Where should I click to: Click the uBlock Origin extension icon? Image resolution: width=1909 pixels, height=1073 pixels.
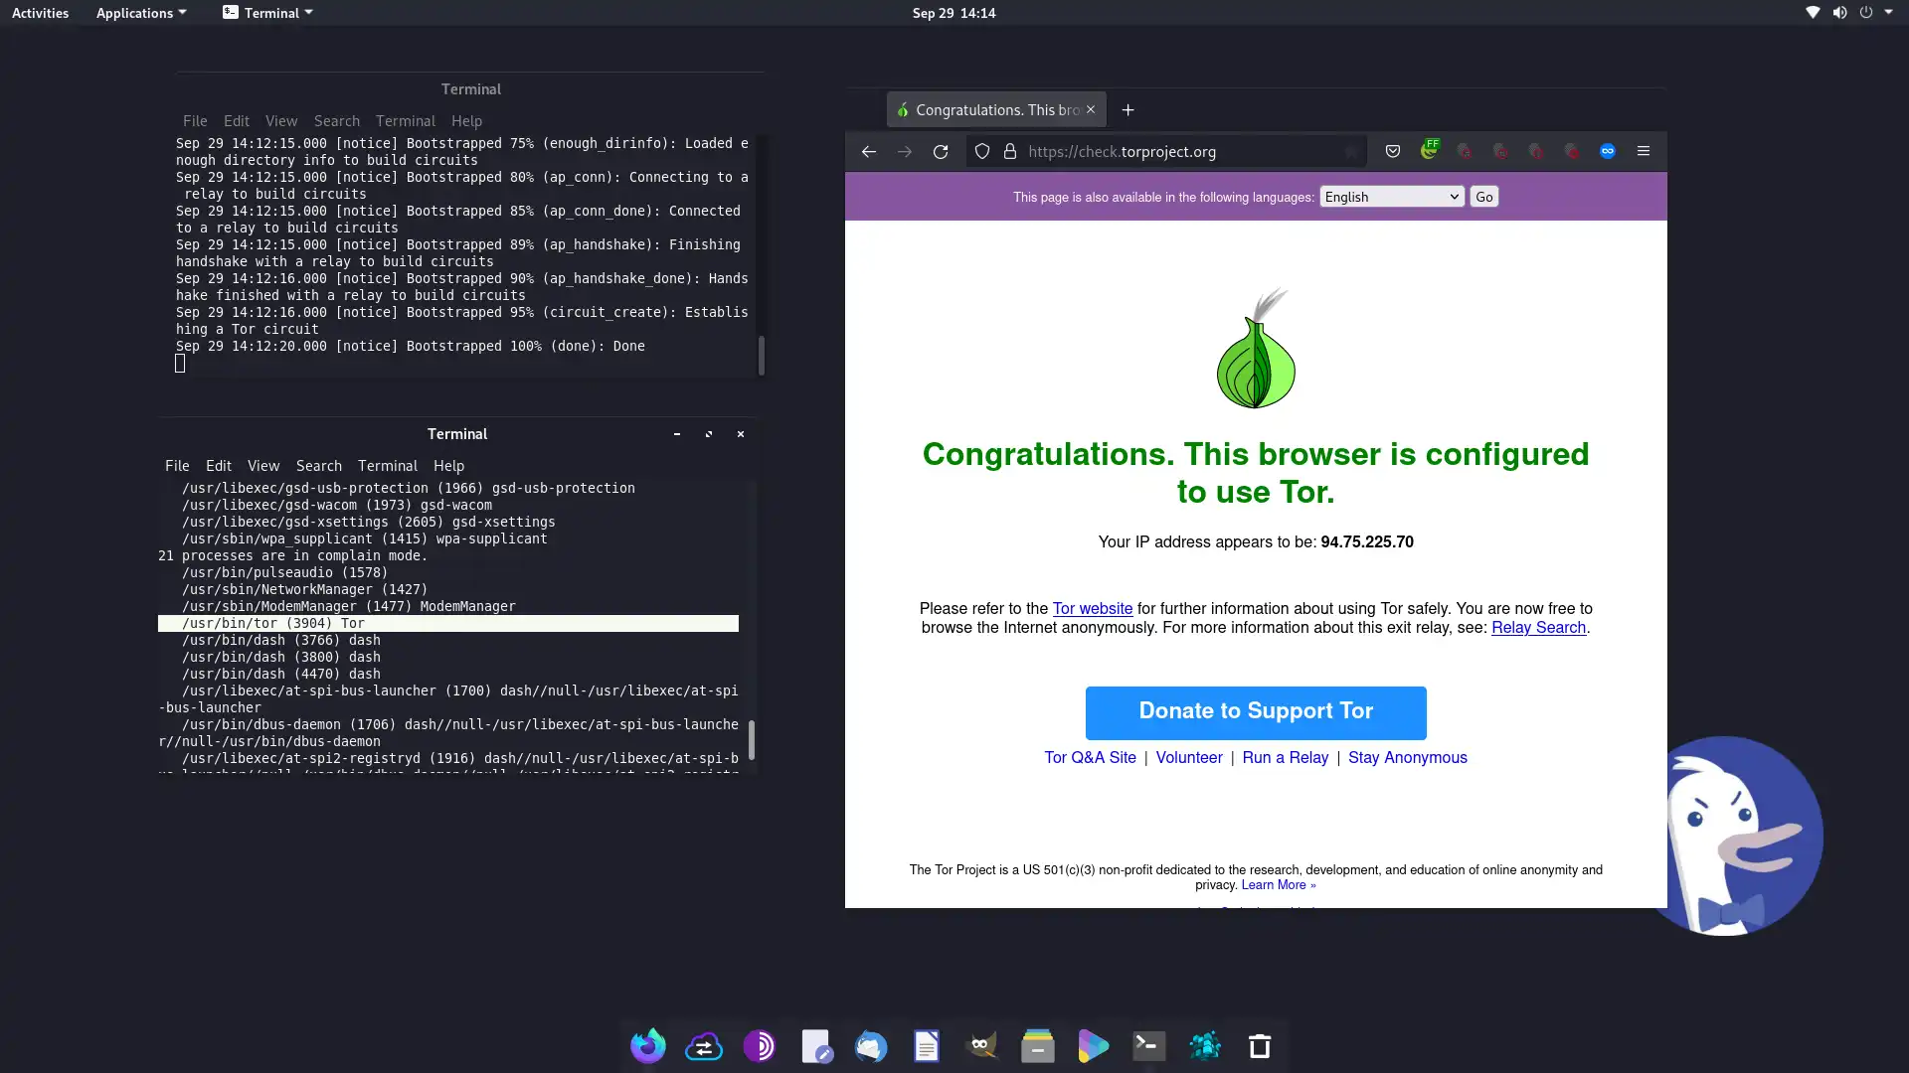coord(1571,151)
